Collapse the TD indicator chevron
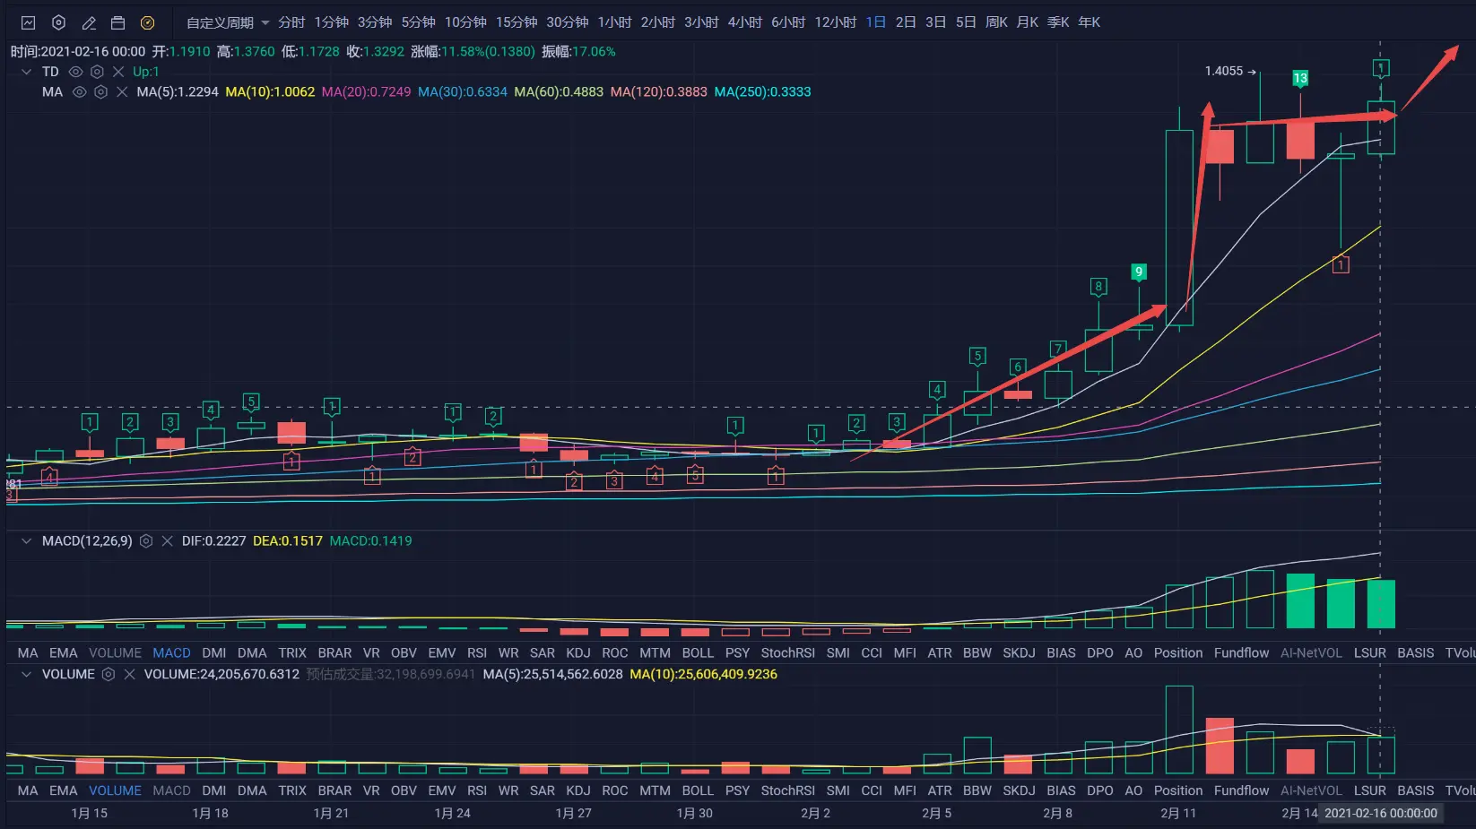This screenshot has width=1476, height=829. pyautogui.click(x=26, y=72)
